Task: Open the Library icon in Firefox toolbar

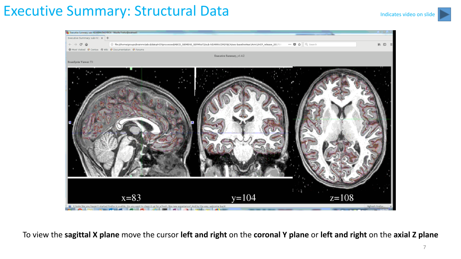Action: point(379,44)
